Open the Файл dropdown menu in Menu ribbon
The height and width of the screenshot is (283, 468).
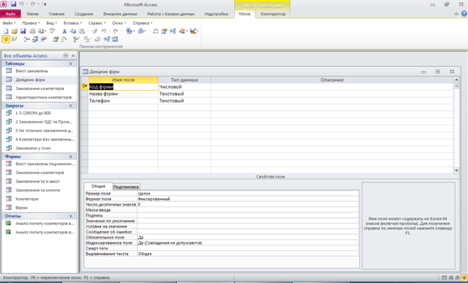(9, 23)
